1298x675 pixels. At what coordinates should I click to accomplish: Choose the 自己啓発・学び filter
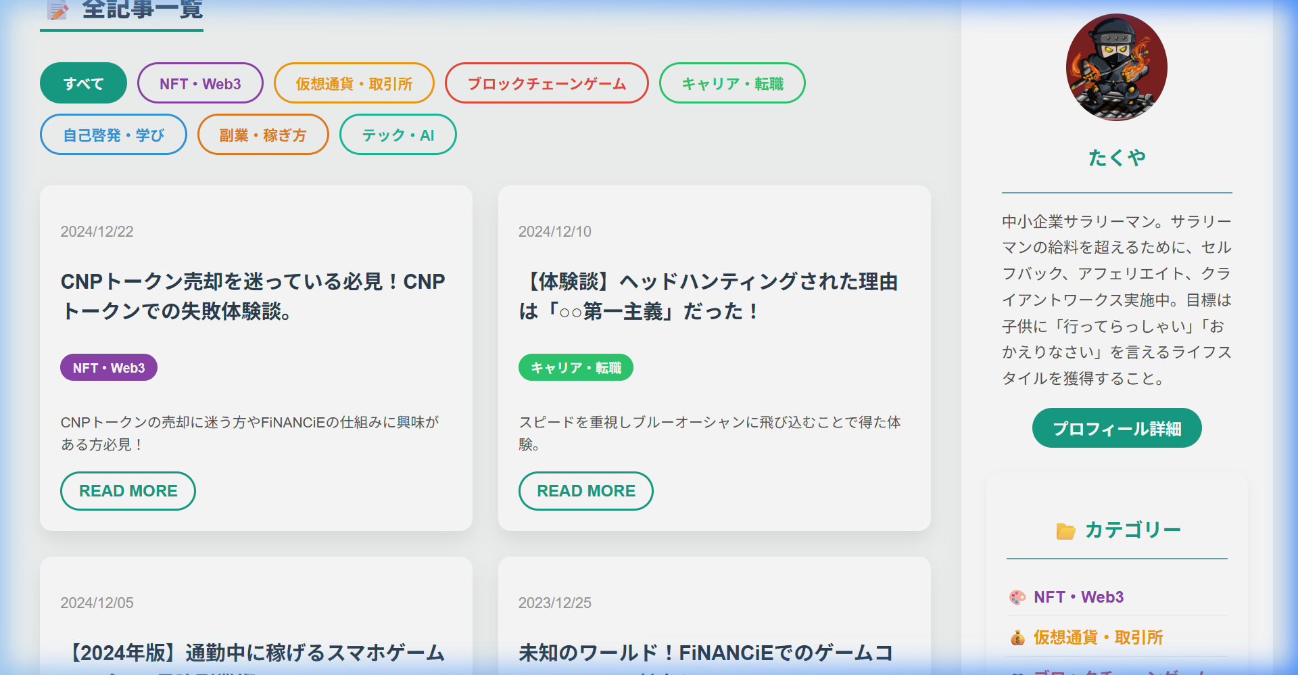(x=114, y=135)
